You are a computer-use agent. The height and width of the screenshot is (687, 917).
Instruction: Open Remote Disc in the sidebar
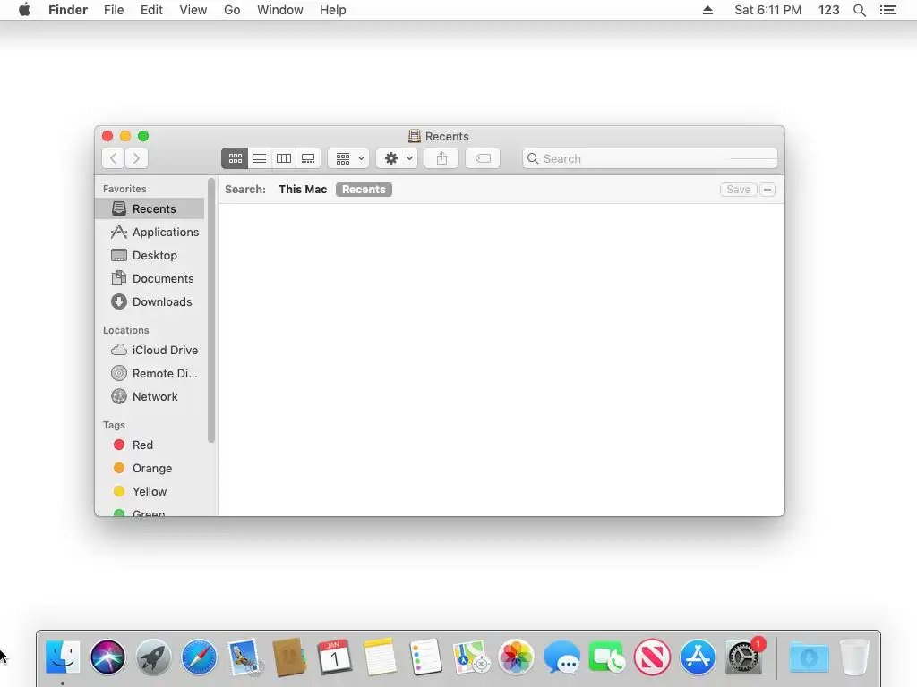[x=150, y=373]
